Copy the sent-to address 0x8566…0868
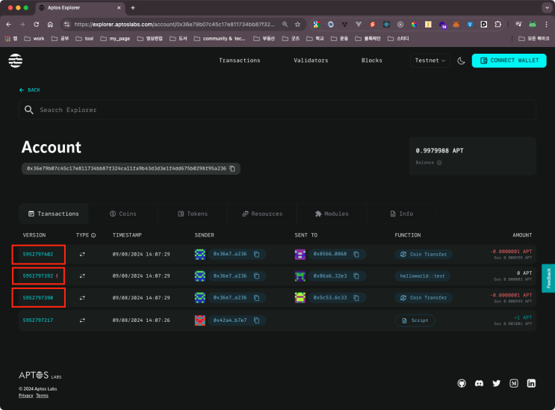The image size is (555, 410). tap(356, 255)
